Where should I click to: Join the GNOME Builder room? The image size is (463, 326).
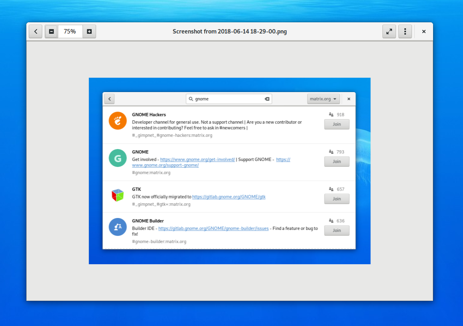coord(337,230)
